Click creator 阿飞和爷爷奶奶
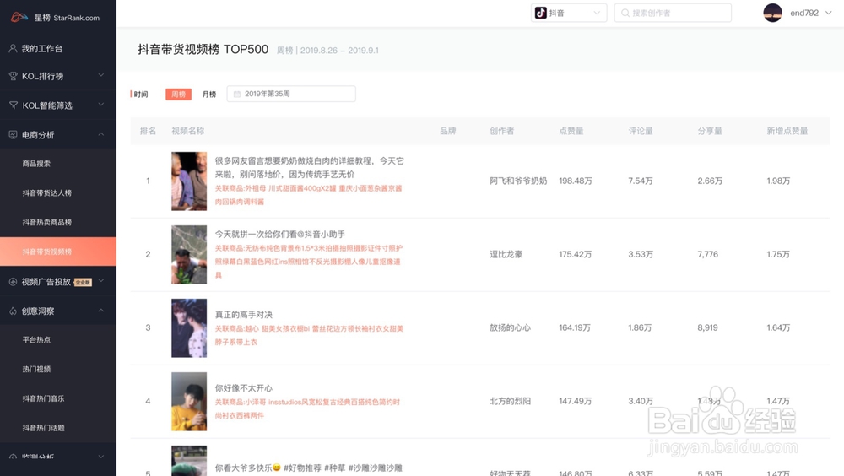 (x=518, y=181)
